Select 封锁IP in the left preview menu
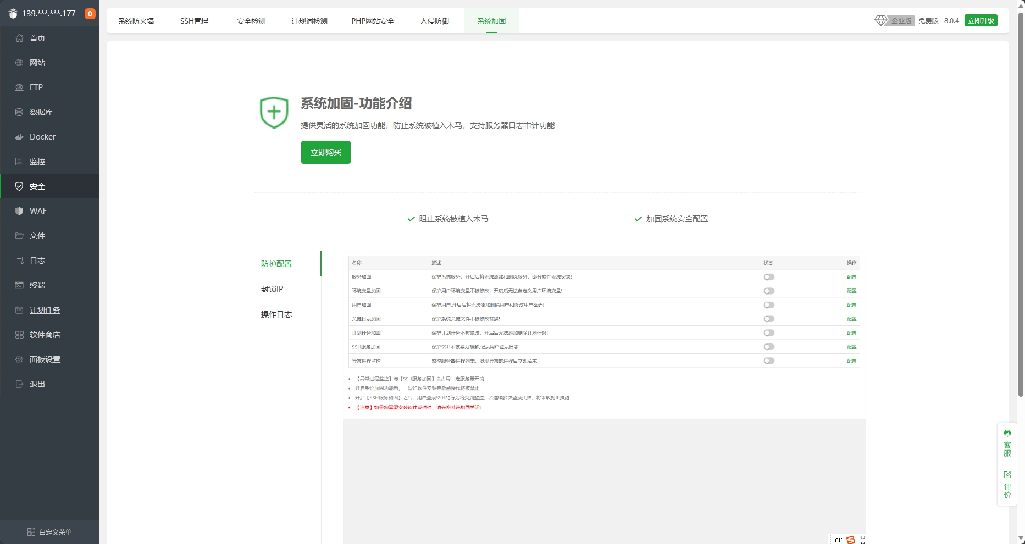 (x=272, y=289)
